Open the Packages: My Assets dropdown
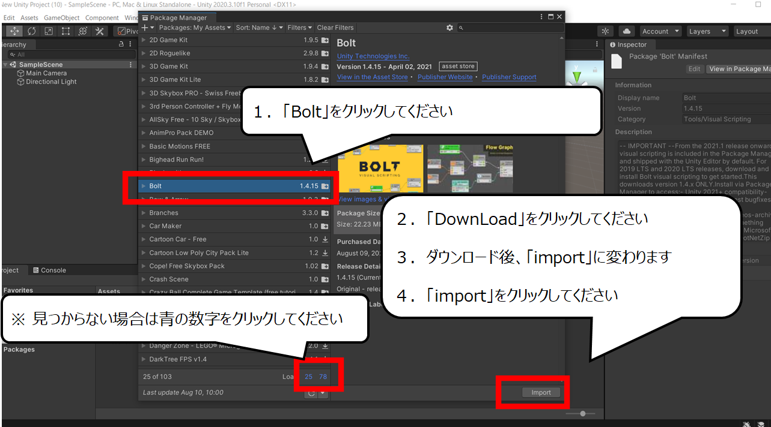 (195, 28)
